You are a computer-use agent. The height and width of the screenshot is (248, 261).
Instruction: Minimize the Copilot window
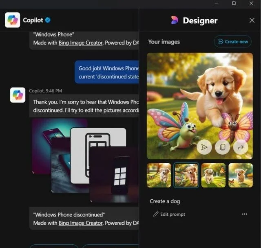tap(216, 3)
